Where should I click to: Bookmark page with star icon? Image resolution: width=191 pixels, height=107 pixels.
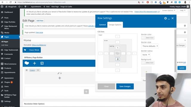click(x=143, y=2)
